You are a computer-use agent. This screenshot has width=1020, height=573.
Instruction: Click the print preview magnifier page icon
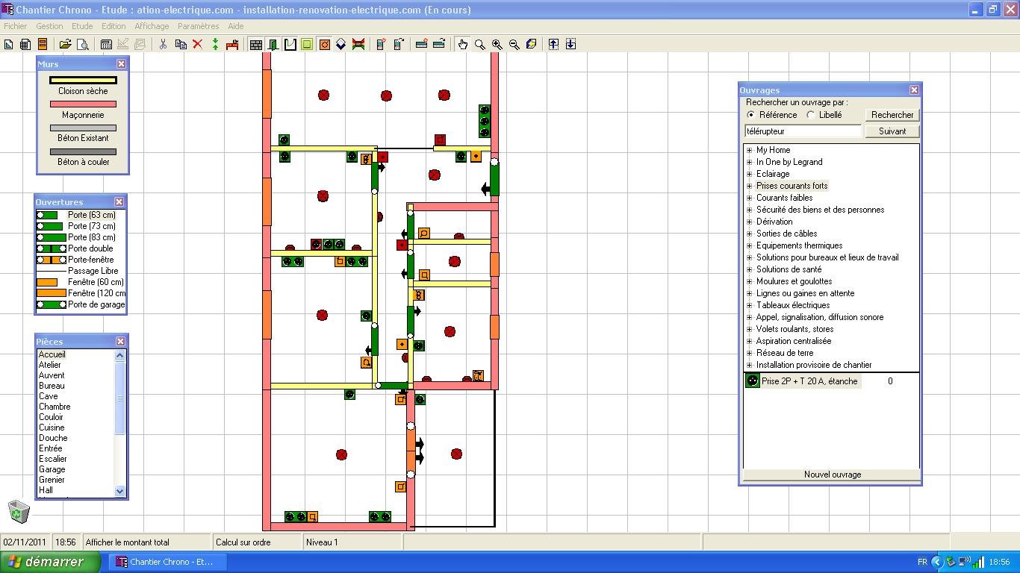(x=83, y=45)
